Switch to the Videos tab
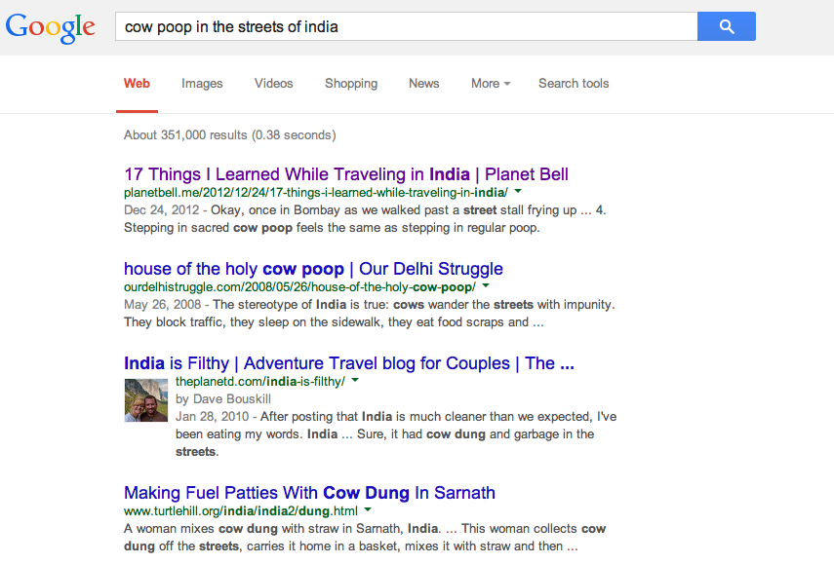 [x=273, y=84]
